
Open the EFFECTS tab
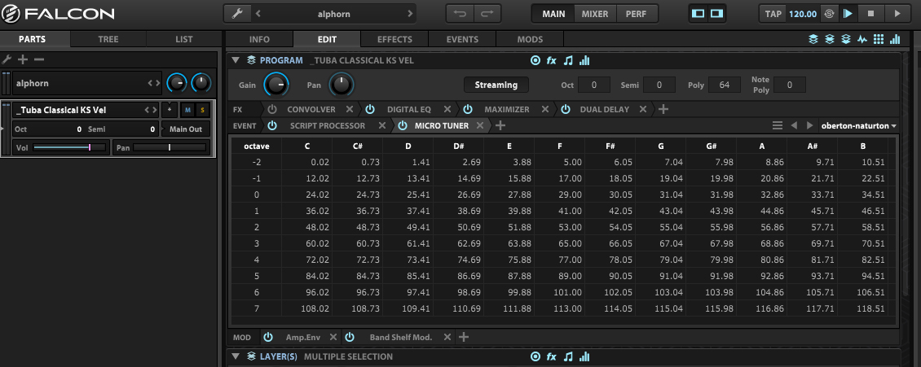pyautogui.click(x=394, y=39)
